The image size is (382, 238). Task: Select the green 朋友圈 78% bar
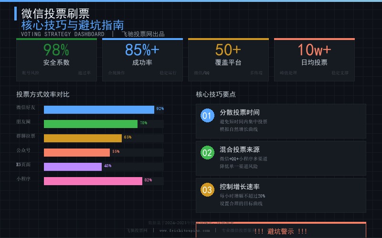click(91, 124)
